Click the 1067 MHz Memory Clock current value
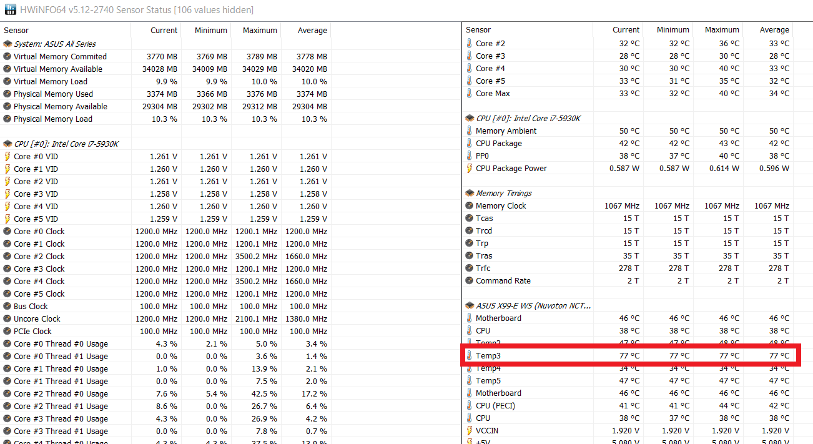Screen dimensions: 813x444 tap(622, 205)
